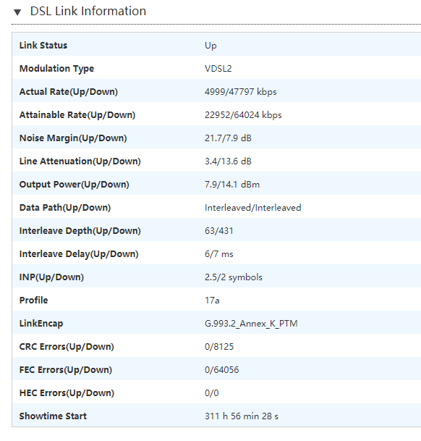421x441 pixels.
Task: Click the Interleave Depth value 63/431
Action: coord(219,230)
